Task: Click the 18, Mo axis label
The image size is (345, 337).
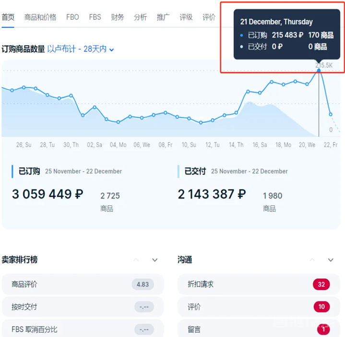Action: pos(284,145)
